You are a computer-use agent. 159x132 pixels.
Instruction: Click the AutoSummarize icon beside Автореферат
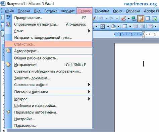pos(8,51)
